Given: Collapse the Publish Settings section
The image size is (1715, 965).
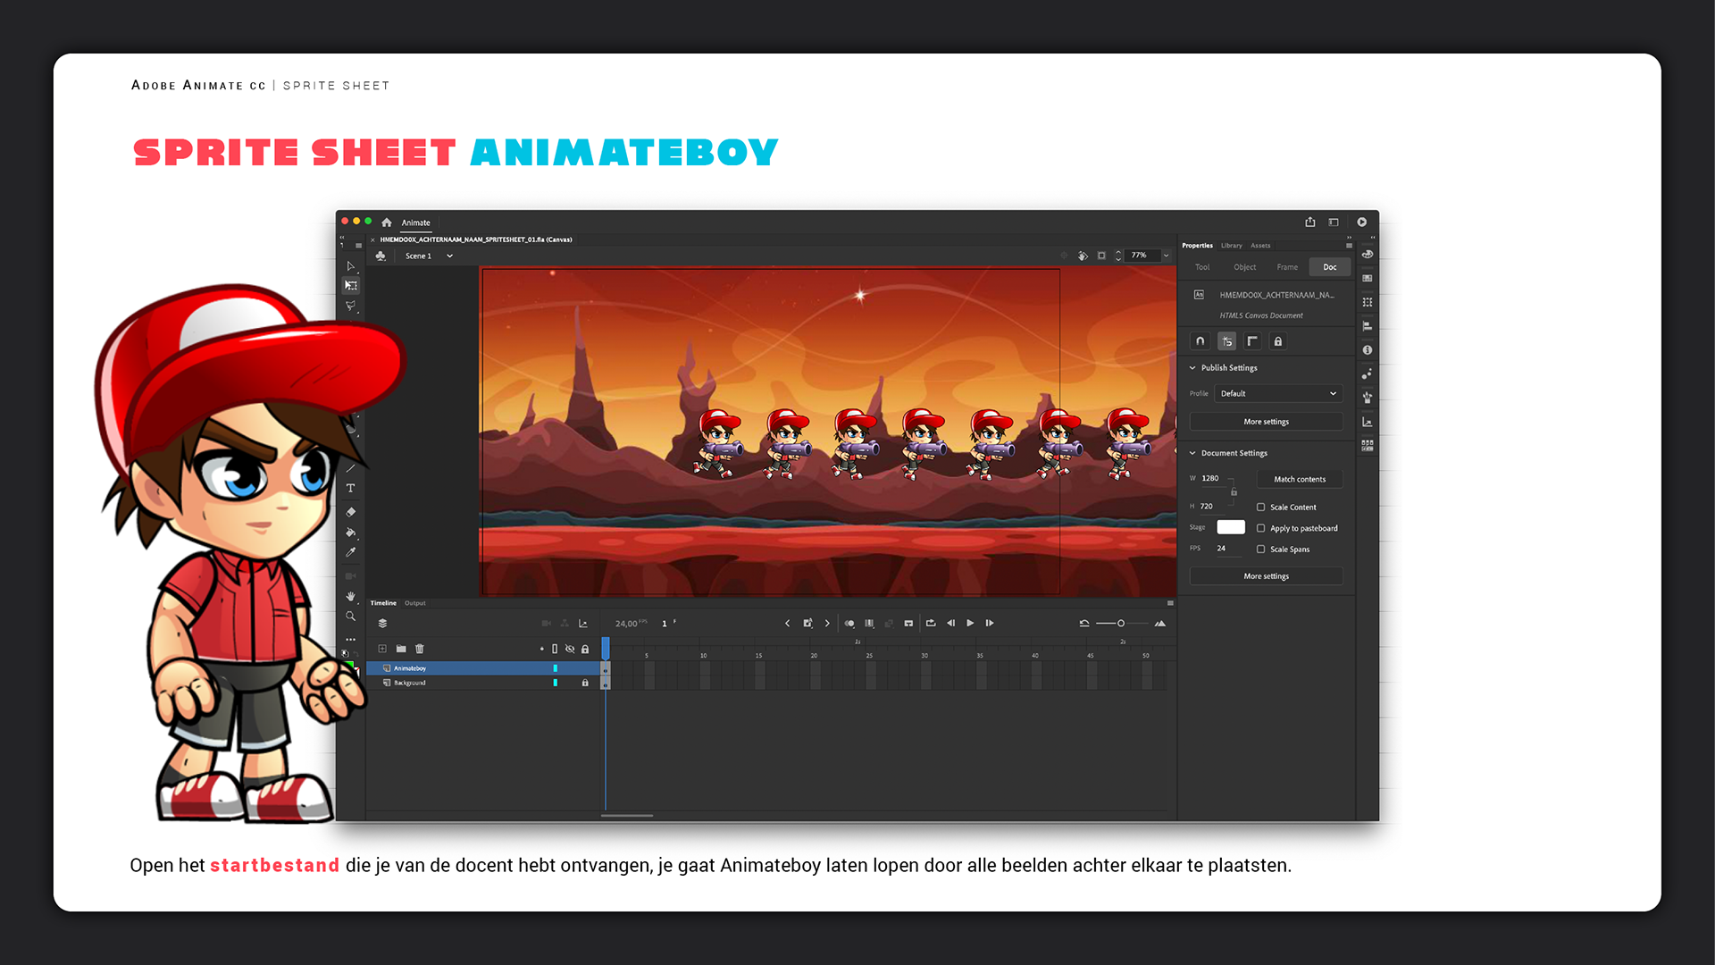Looking at the screenshot, I should pos(1192,368).
